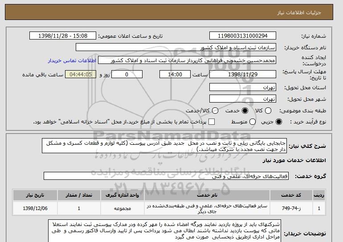Click service code cell ز-74-749

click(291, 208)
